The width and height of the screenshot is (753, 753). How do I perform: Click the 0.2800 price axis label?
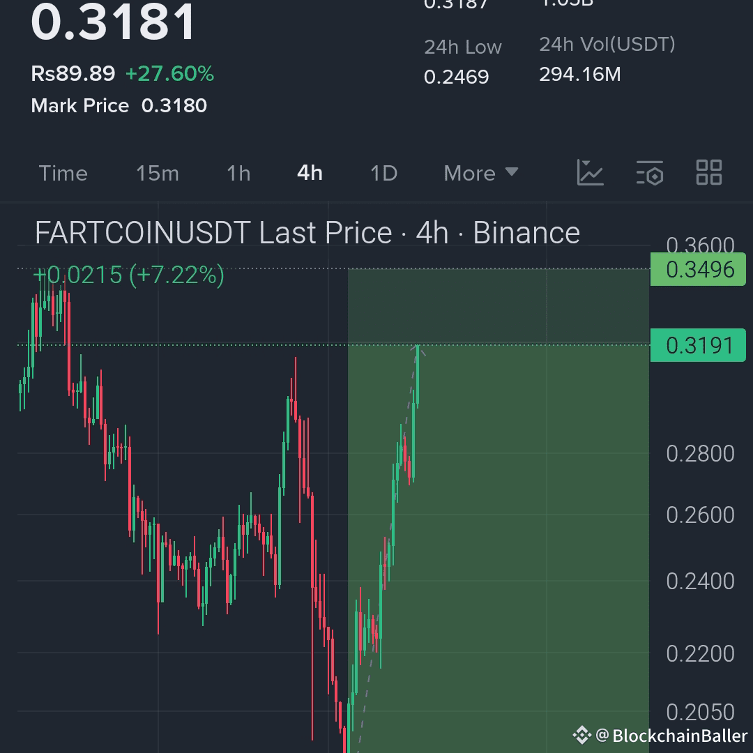tap(700, 454)
